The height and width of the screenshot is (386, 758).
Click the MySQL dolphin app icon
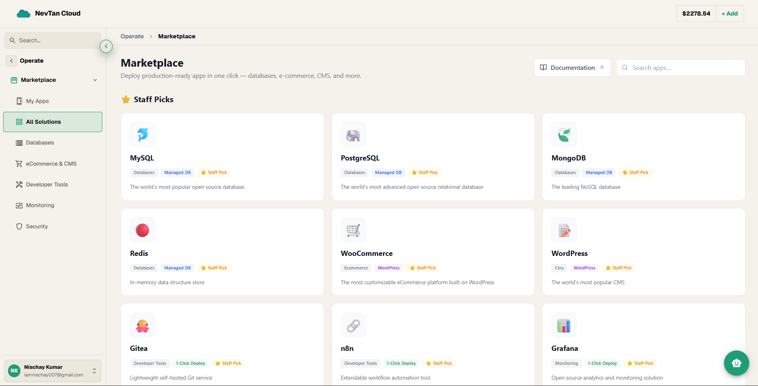click(x=142, y=135)
